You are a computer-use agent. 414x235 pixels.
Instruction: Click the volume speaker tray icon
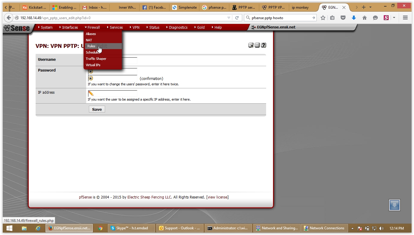381,228
